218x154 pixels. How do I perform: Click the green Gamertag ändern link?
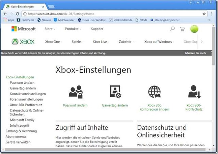115,105
